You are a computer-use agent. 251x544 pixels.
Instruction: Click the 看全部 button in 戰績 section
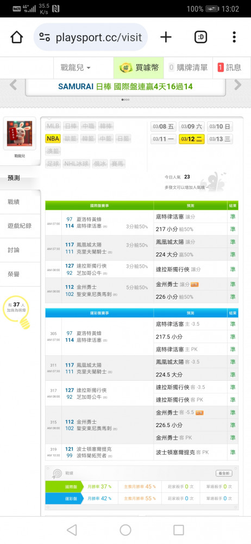coord(224,473)
